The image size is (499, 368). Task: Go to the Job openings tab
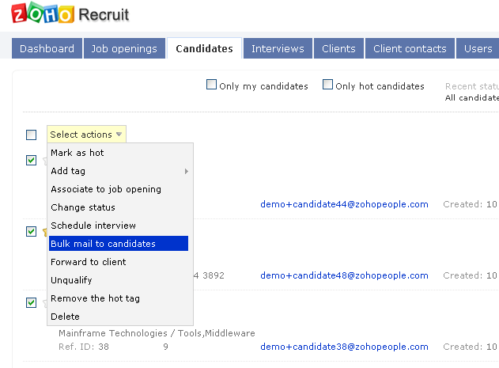point(124,48)
